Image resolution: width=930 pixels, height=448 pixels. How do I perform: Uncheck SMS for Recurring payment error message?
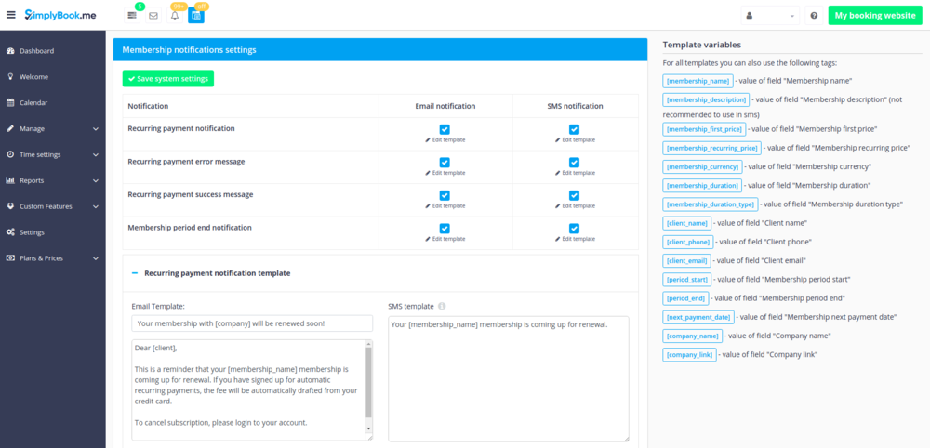[574, 163]
